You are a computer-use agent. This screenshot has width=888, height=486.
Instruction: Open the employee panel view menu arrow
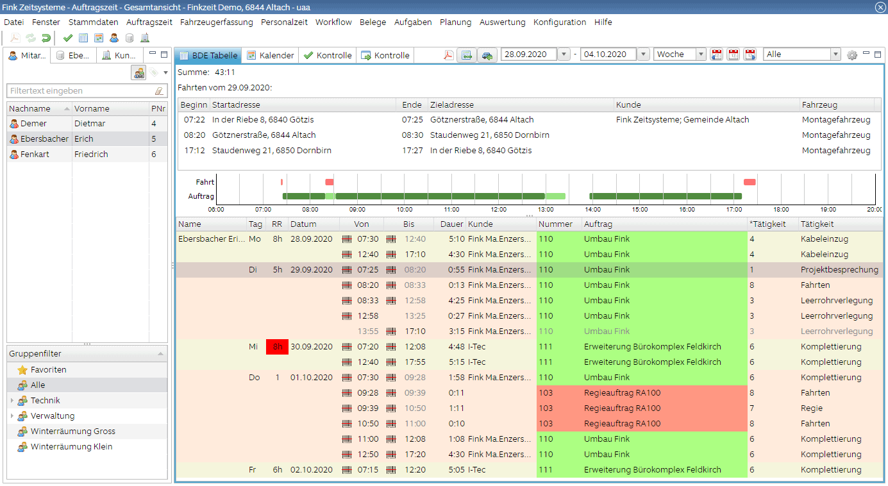166,72
